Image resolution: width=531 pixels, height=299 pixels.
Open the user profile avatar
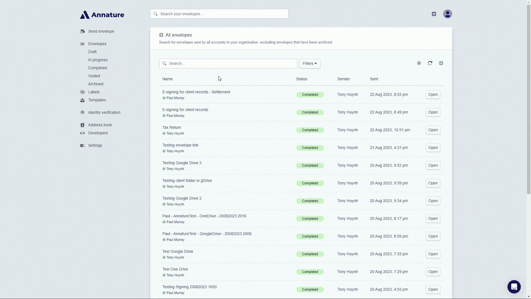pyautogui.click(x=447, y=14)
